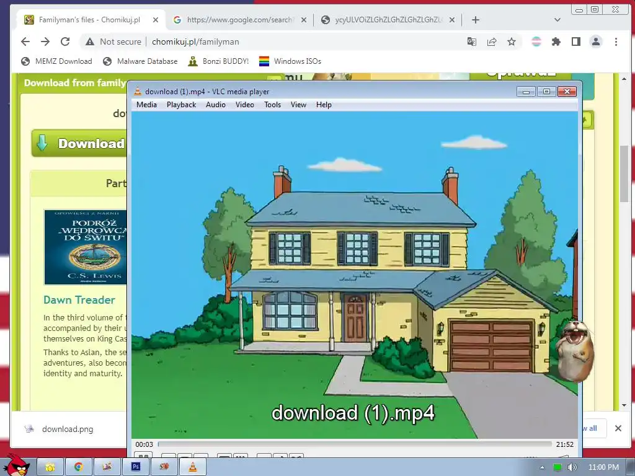This screenshot has height=476, width=635.
Task: Click the translate page icon in address bar
Action: click(472, 42)
